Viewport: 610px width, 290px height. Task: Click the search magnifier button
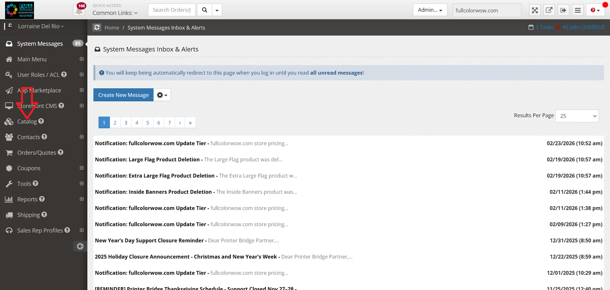click(x=204, y=10)
